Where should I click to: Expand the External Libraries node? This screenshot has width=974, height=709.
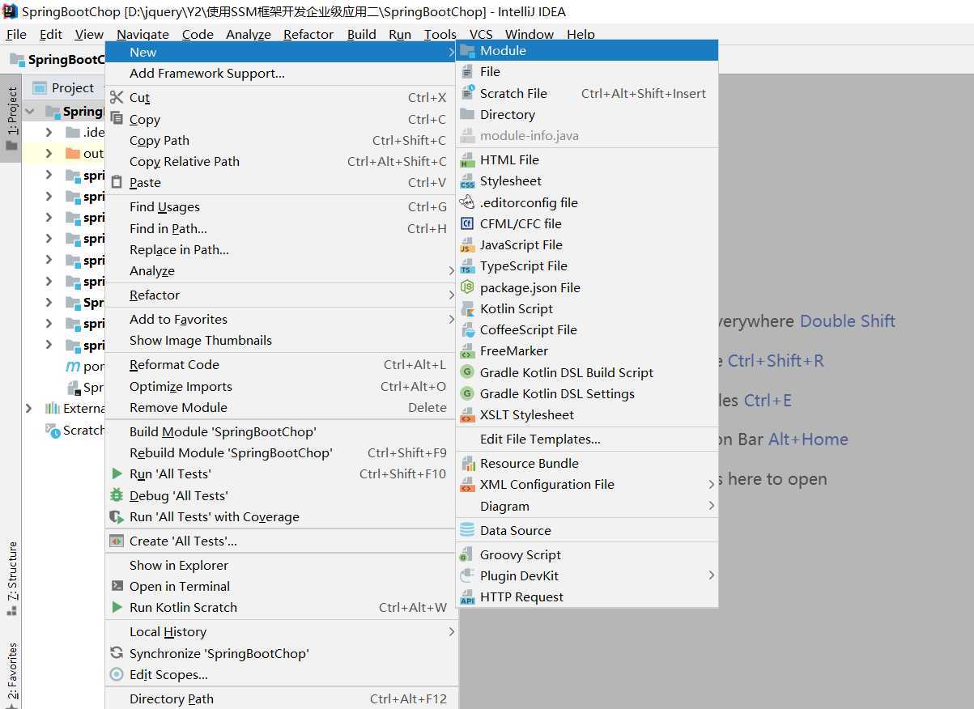coord(30,408)
